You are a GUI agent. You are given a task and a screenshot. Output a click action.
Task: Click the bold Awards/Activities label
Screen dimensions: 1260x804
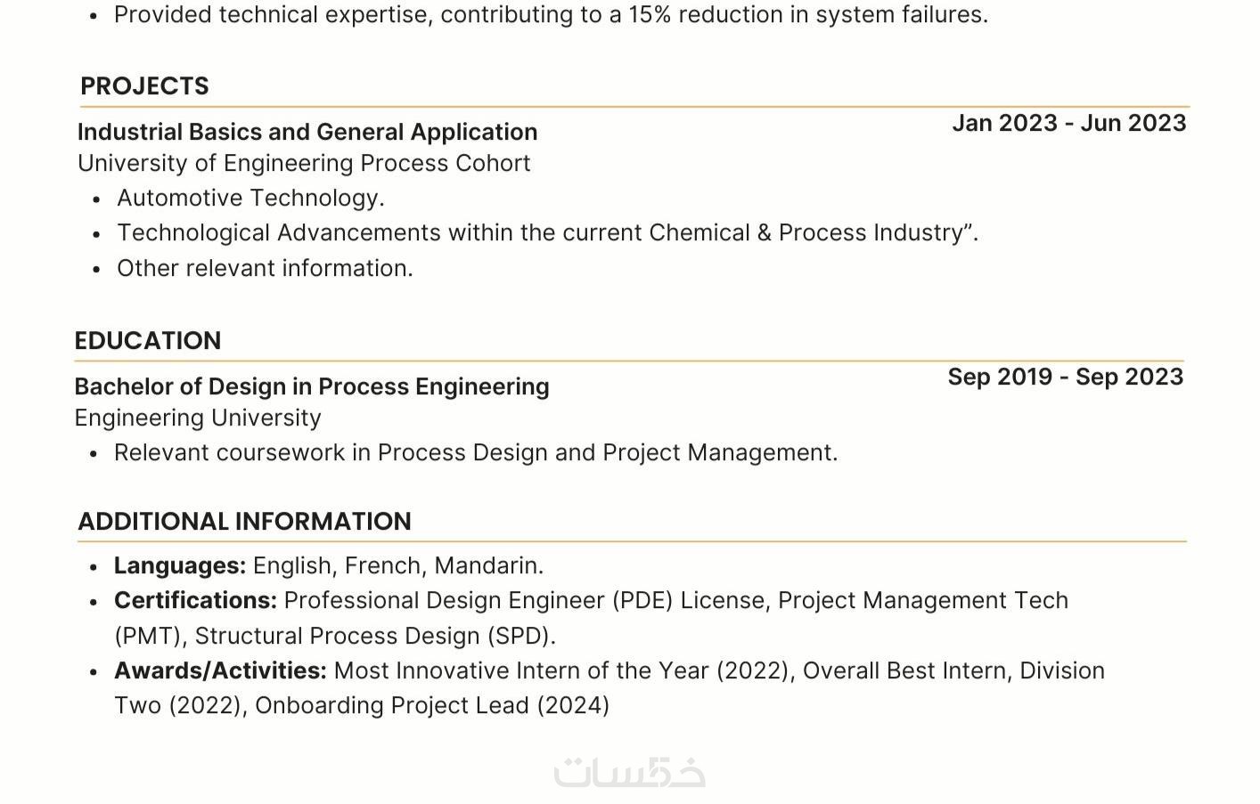[220, 670]
